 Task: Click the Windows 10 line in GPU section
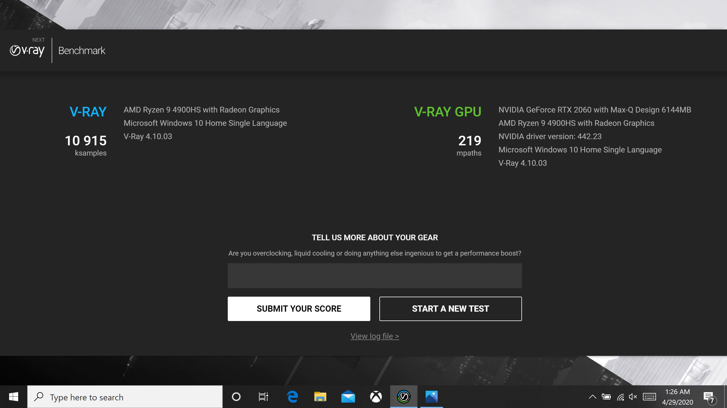tap(580, 150)
